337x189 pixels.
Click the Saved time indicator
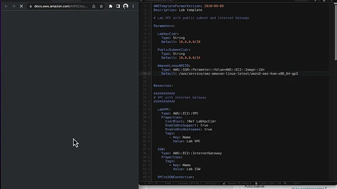[x=240, y=183]
